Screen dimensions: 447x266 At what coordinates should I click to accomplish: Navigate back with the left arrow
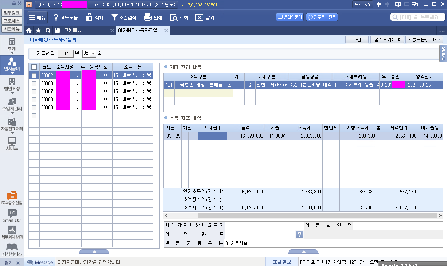pos(379,4)
